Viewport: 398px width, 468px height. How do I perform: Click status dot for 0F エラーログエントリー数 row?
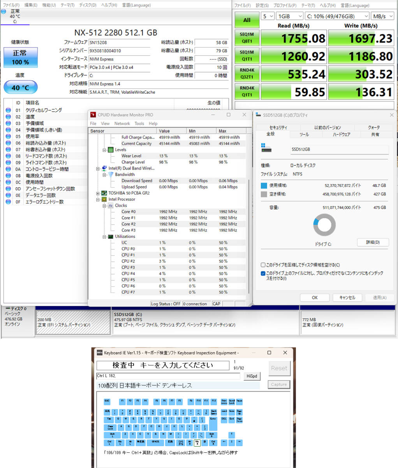pos(8,202)
